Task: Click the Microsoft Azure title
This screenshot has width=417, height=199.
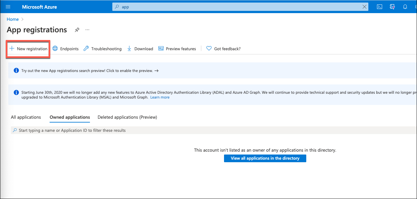Action: [39, 7]
